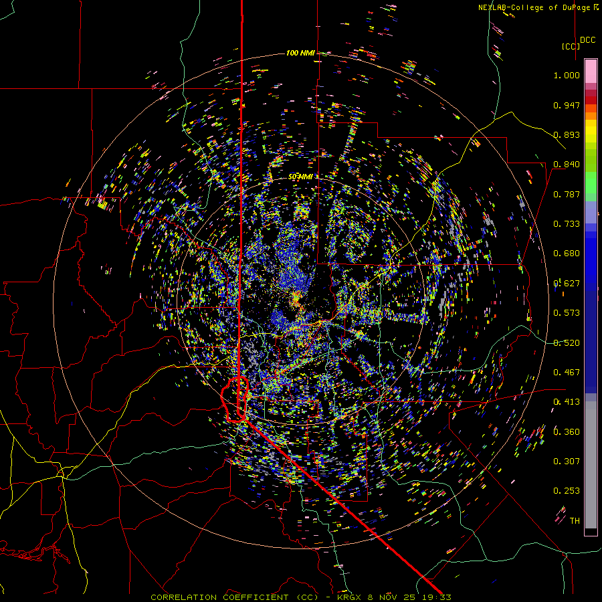Viewport: 602px width, 602px height.
Task: Click the 0.253 scale value
Action: [567, 491]
